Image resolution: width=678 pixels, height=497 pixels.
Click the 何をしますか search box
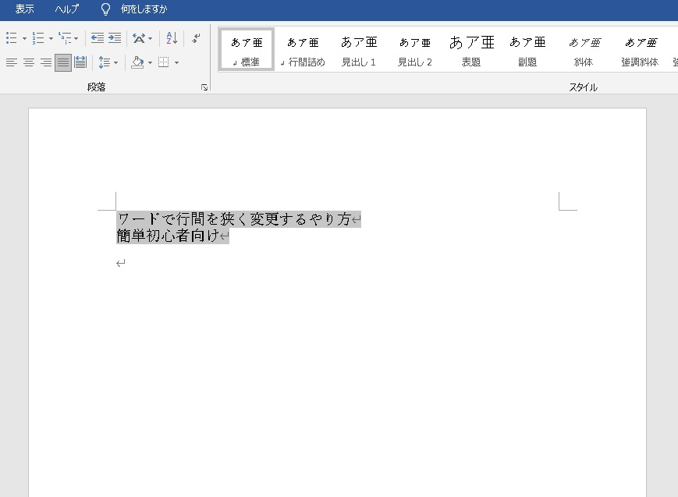coord(144,9)
